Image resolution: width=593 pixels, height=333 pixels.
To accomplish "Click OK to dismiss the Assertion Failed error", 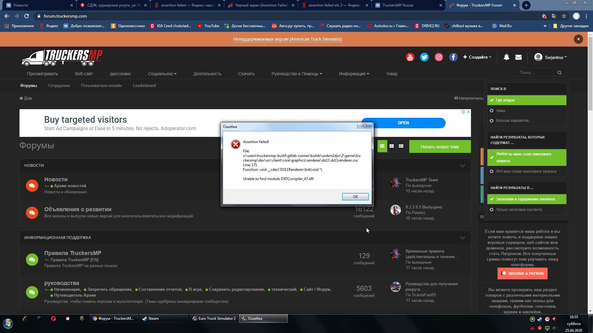I will click(355, 196).
